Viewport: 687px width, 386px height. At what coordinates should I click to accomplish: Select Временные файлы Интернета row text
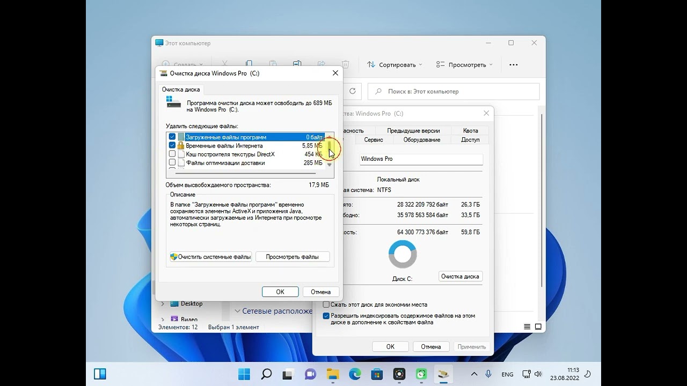(224, 146)
